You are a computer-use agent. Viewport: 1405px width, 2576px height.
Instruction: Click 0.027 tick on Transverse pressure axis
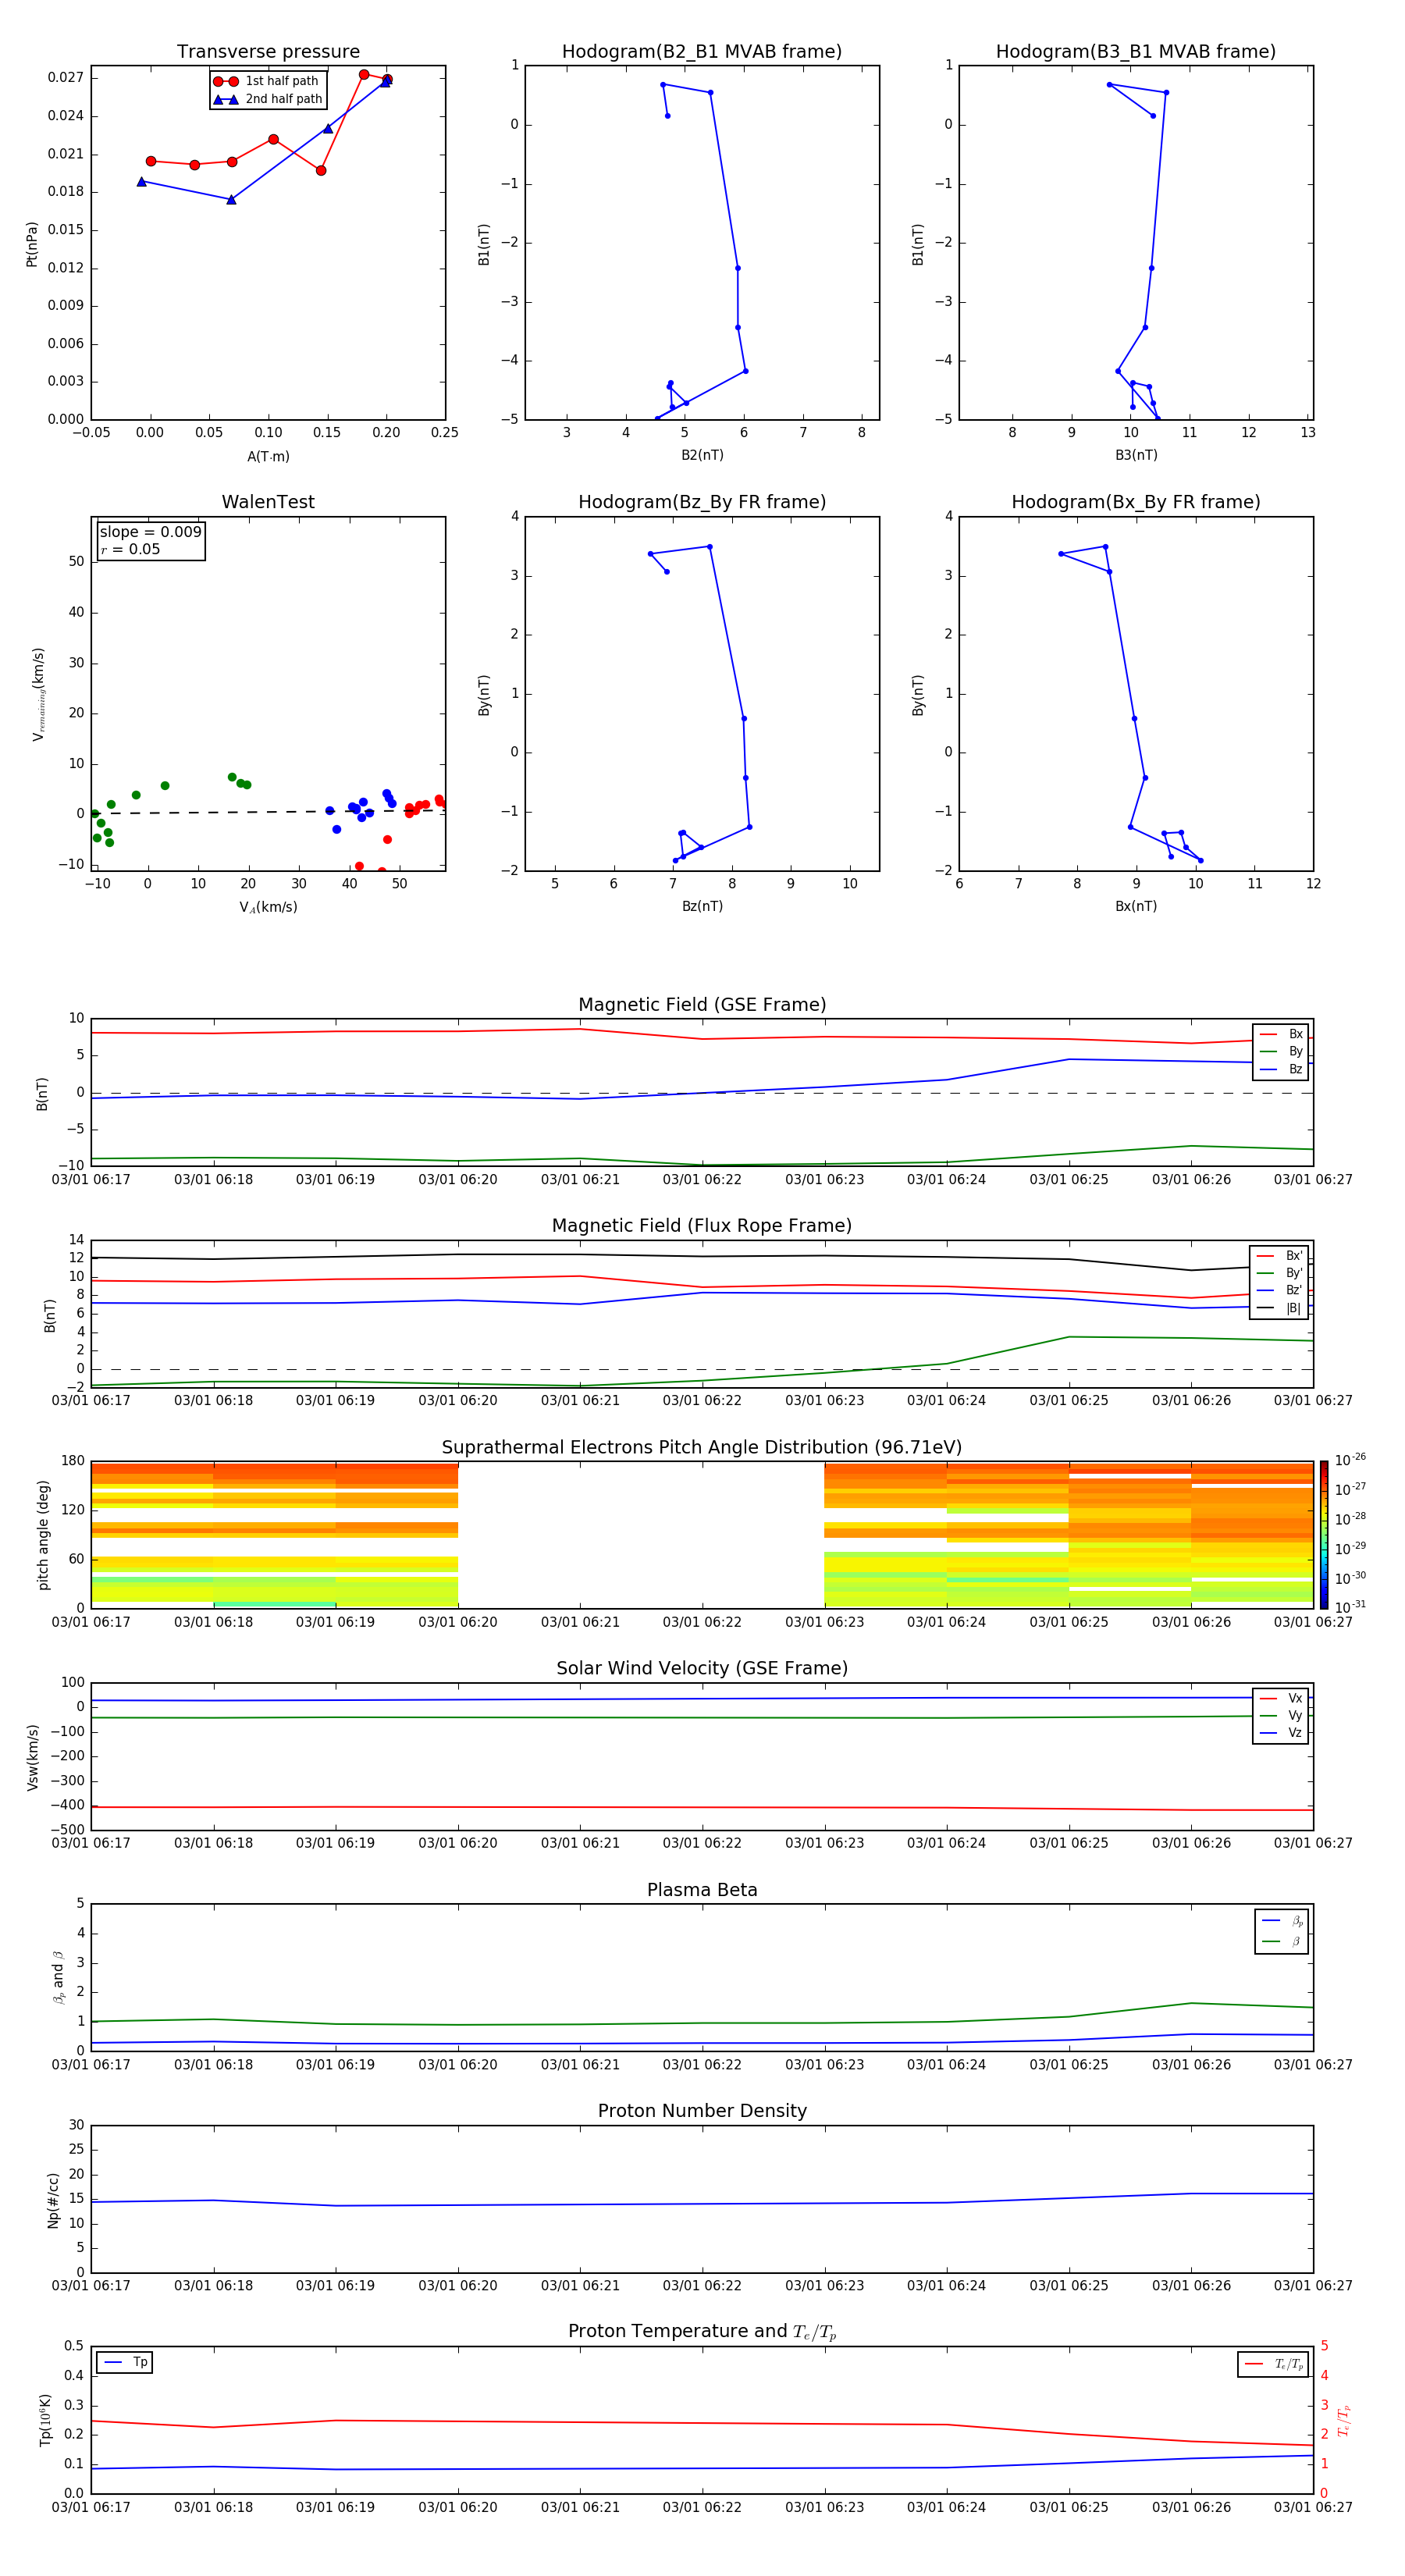click(x=65, y=77)
